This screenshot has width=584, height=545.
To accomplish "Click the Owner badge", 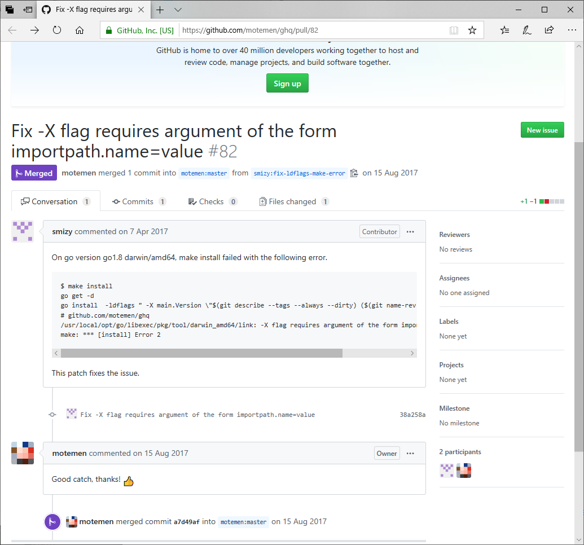I will (387, 454).
